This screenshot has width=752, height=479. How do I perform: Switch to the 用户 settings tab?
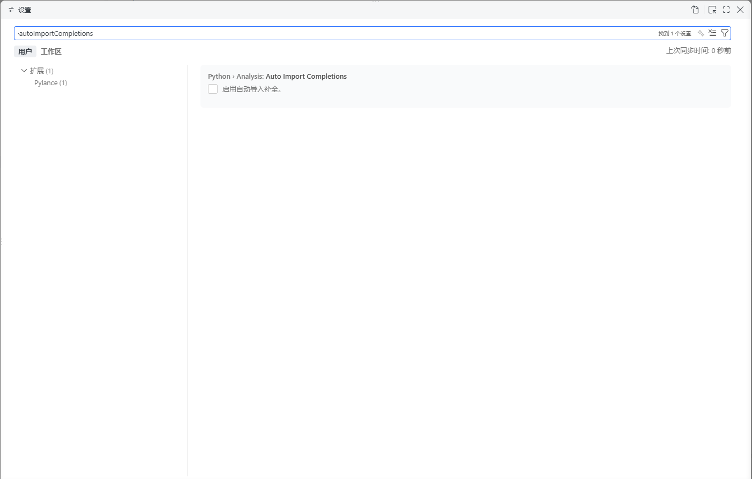[x=25, y=51]
